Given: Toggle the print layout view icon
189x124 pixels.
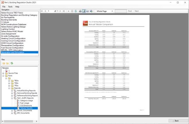Looking at the screenshot, I should (84, 11).
